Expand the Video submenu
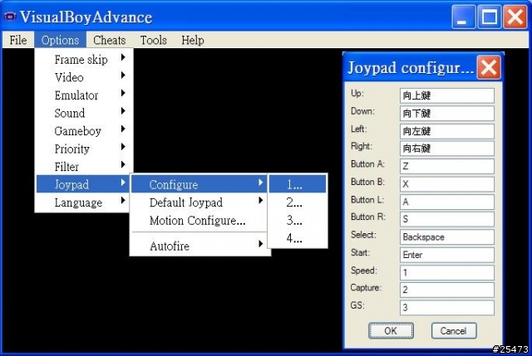Viewport: 532px width, 356px height. click(x=83, y=77)
